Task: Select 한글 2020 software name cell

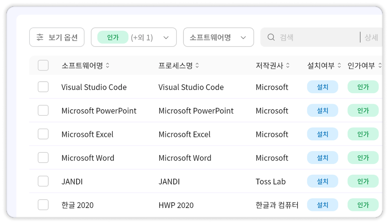Action: click(x=77, y=205)
